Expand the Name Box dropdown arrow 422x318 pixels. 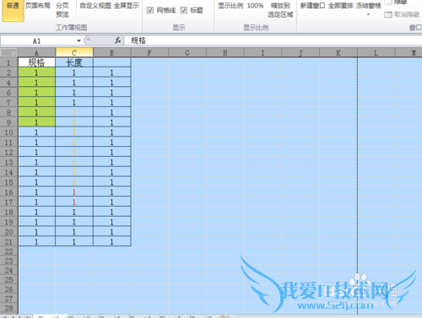tap(78, 41)
